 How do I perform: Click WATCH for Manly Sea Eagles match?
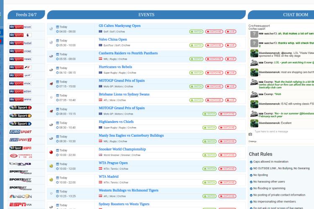(x=209, y=141)
